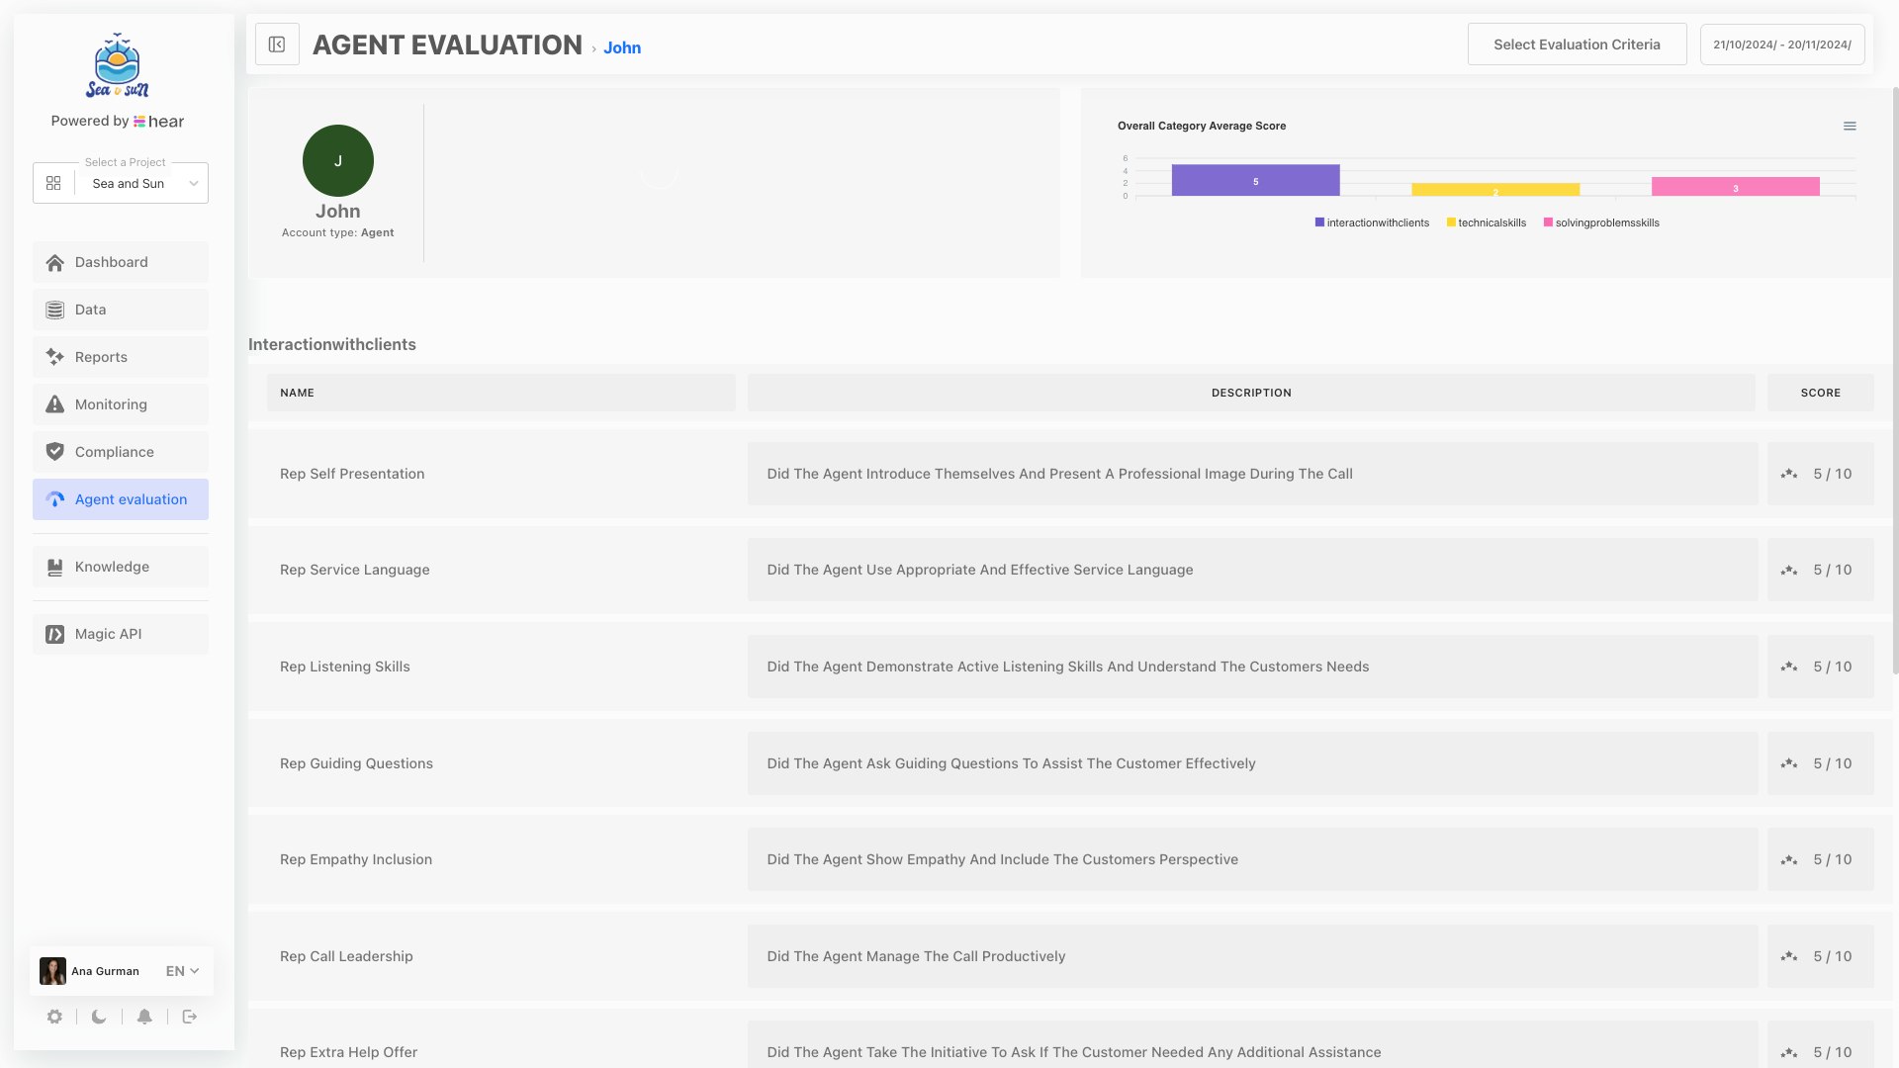Click the John breadcrumb link

click(622, 46)
